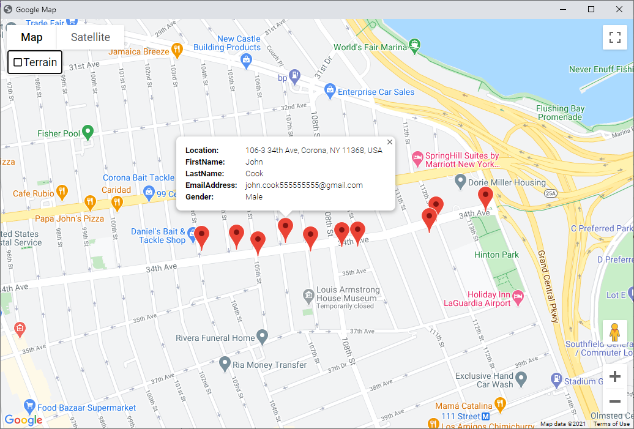Select the Holiday Inn LaGuardia Airport marker

519,298
